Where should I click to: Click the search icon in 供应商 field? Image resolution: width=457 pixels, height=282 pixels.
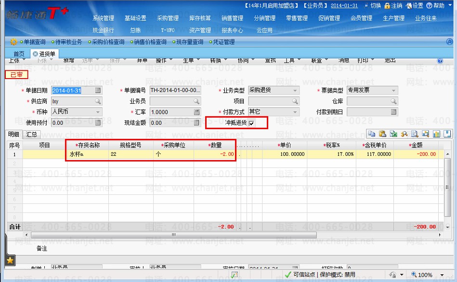coord(98,101)
